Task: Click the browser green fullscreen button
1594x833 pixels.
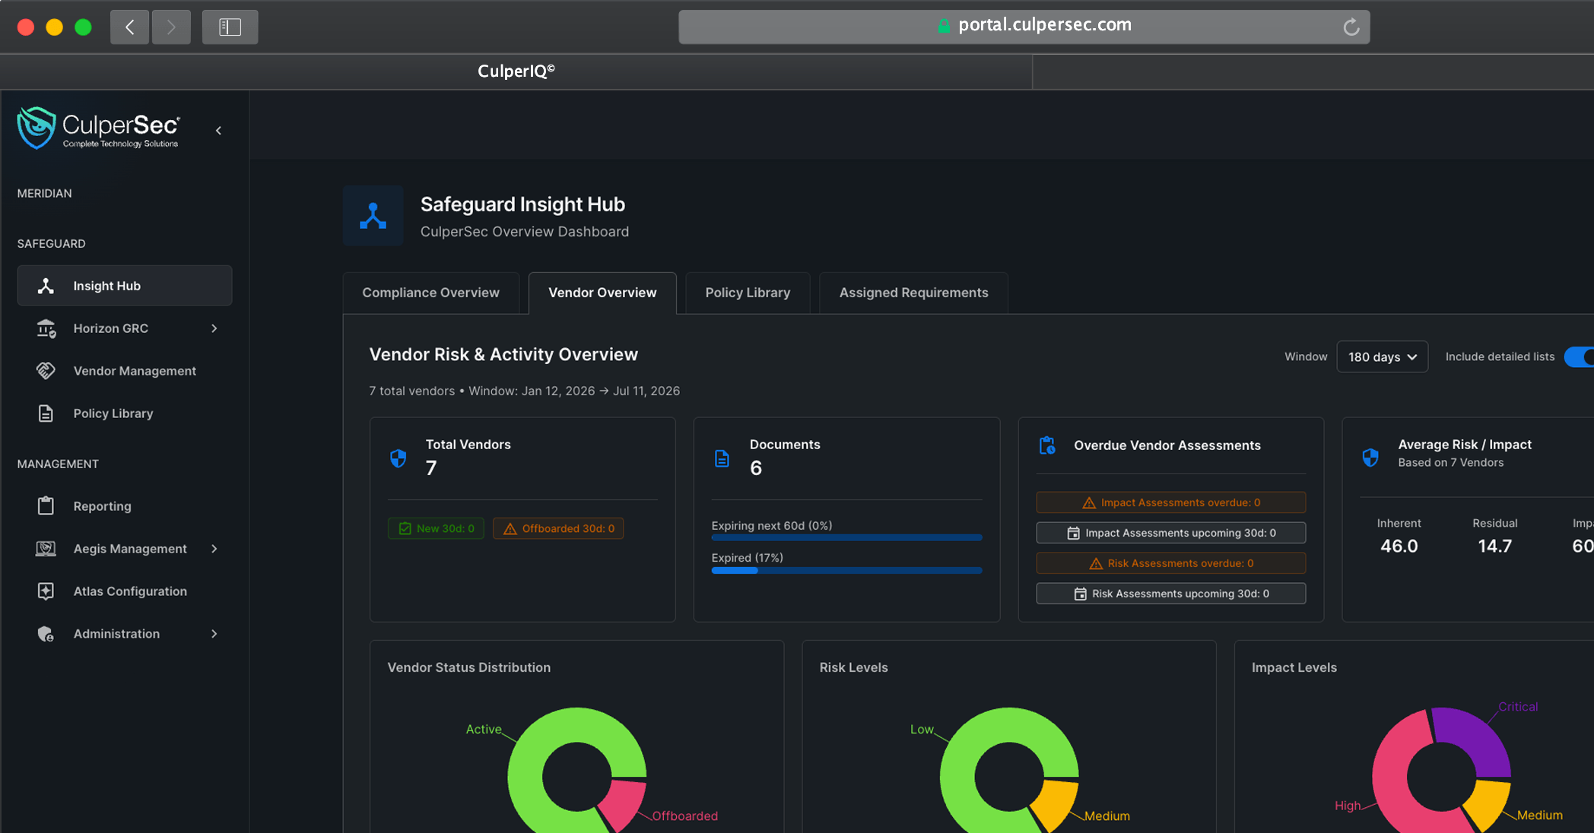Action: 83,27
